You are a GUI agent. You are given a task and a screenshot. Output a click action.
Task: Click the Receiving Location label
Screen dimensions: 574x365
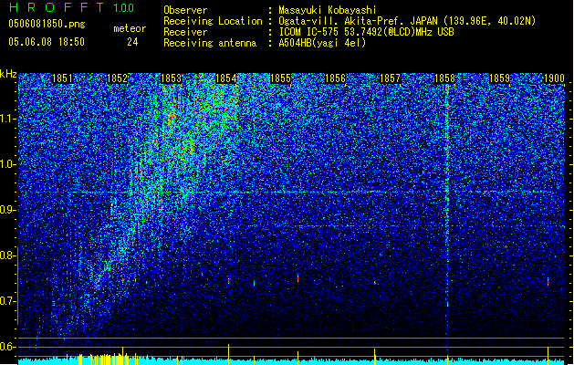point(213,21)
